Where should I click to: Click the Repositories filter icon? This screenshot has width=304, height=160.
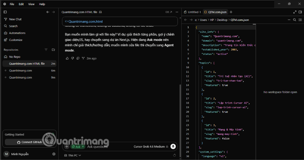[x=46, y=50]
